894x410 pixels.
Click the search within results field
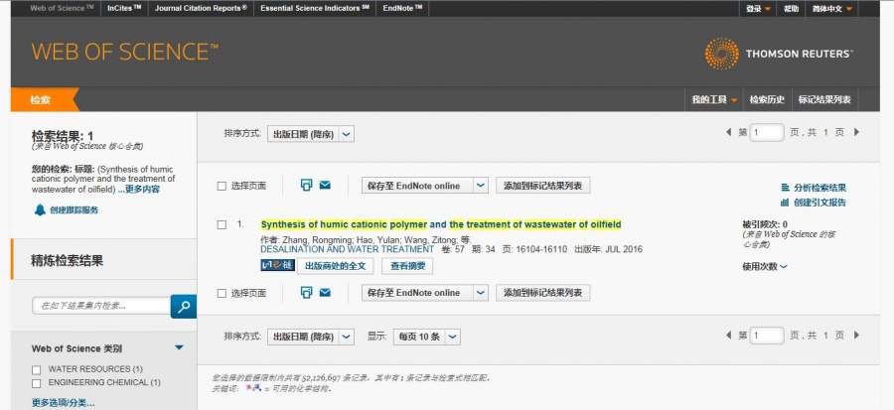coord(101,306)
